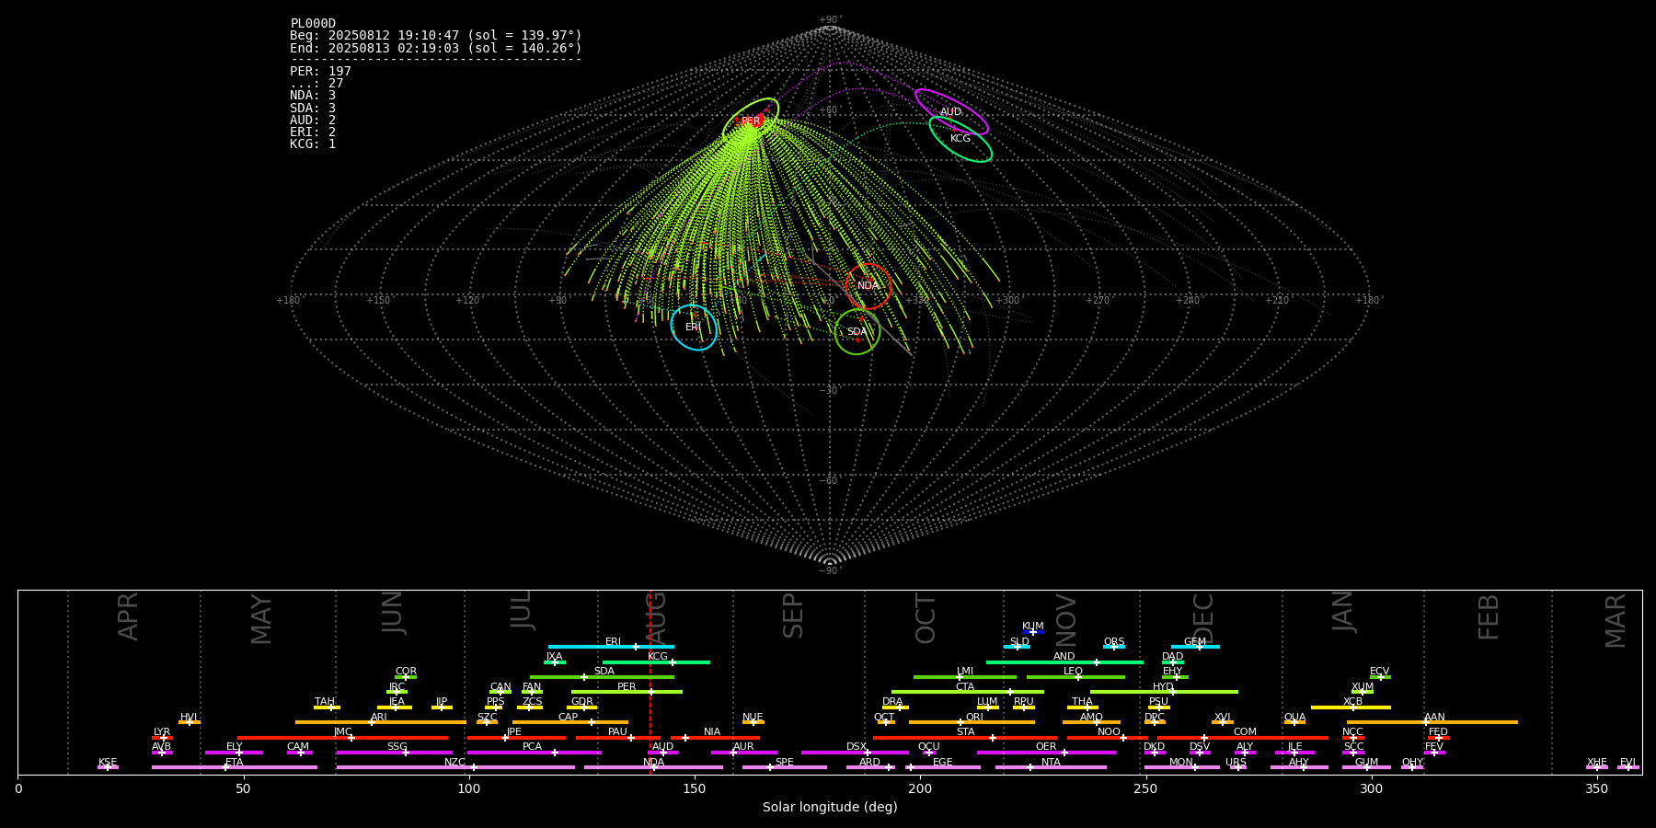The image size is (1656, 828).
Task: Select the AUD purple bar in timeline
Action: [x=662, y=753]
